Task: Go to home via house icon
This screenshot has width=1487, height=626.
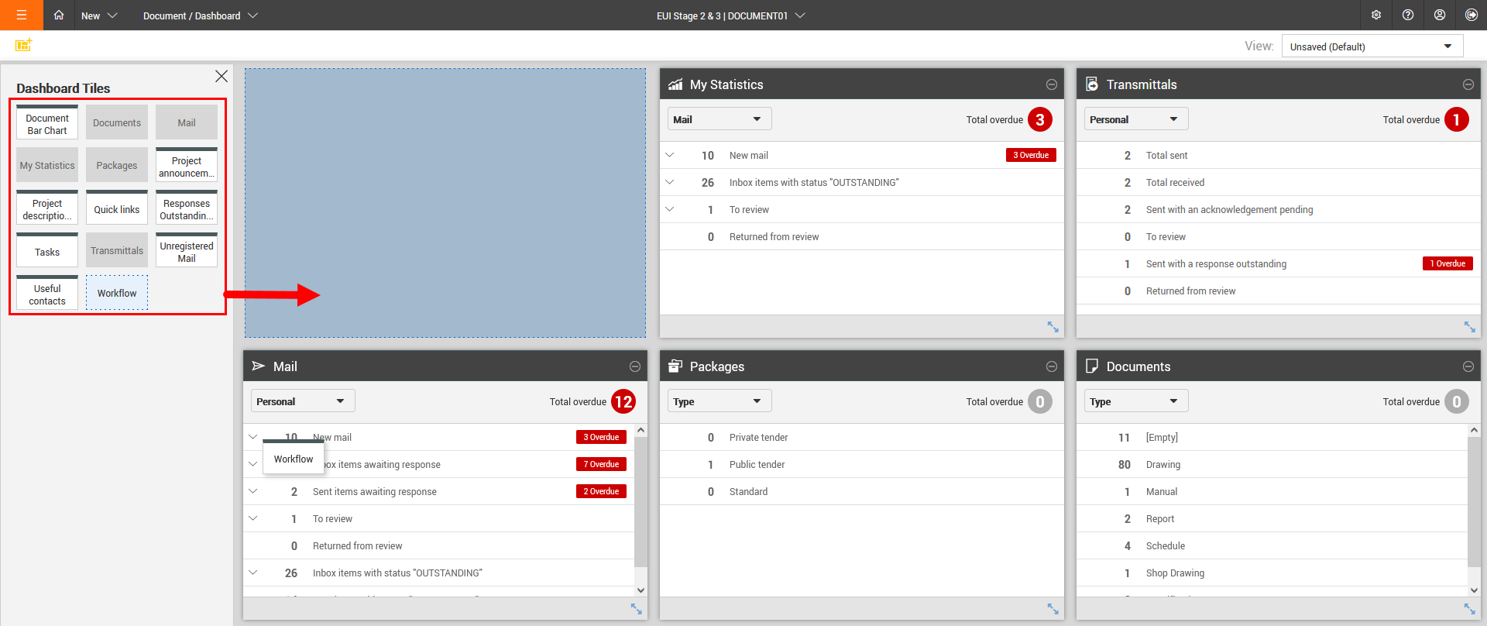Action: coord(59,15)
